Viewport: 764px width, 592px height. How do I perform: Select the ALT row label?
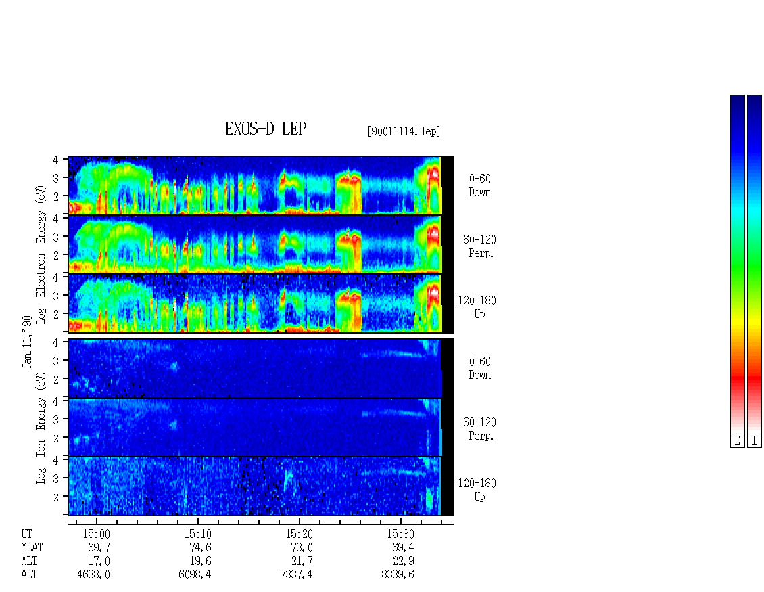click(x=29, y=575)
